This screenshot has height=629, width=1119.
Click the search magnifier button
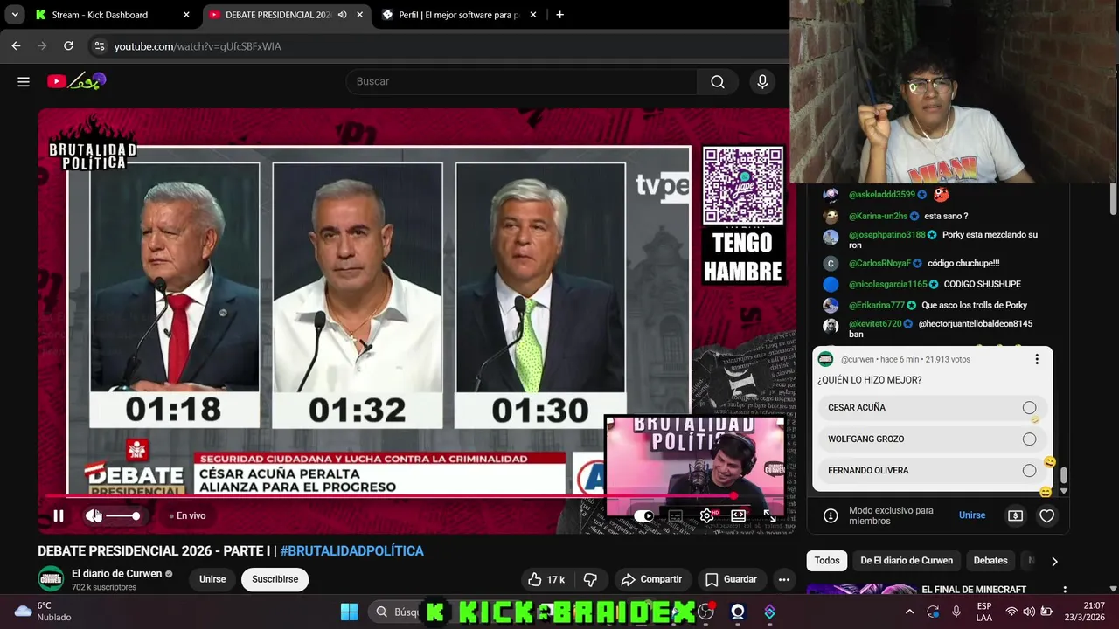point(718,81)
